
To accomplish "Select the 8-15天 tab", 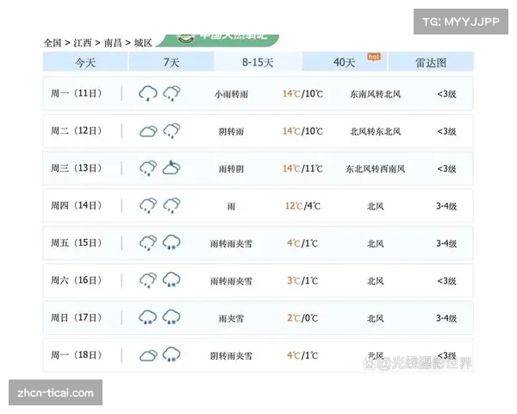I will [x=258, y=62].
